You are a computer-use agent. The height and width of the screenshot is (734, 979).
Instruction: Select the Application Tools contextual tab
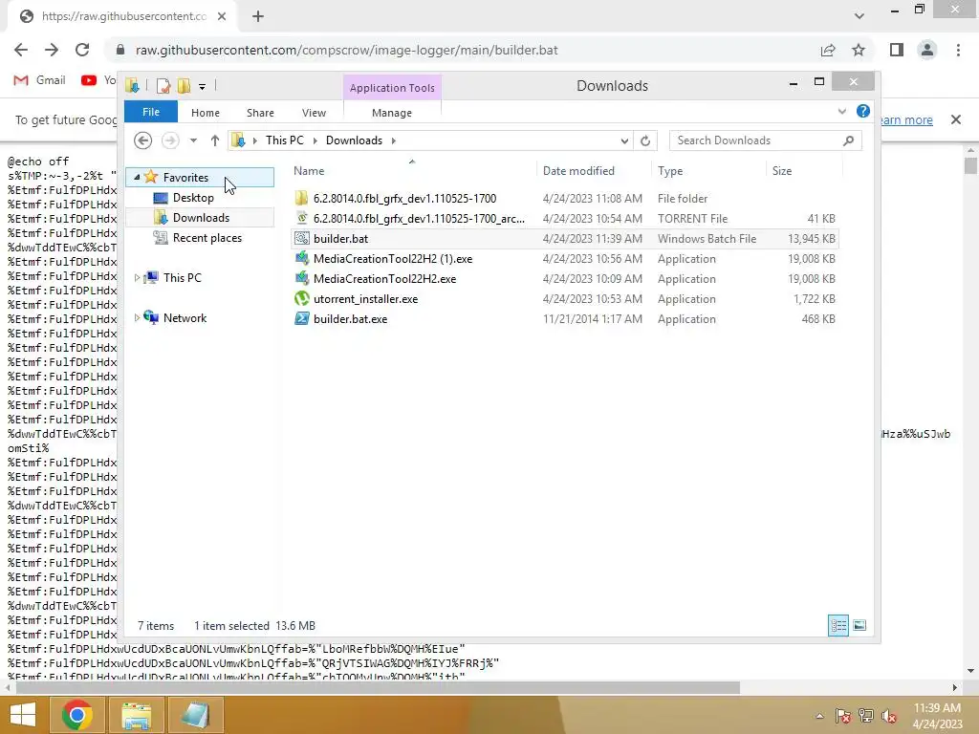(x=391, y=88)
